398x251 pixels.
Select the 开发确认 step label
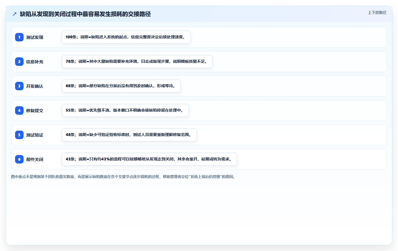tap(35, 86)
